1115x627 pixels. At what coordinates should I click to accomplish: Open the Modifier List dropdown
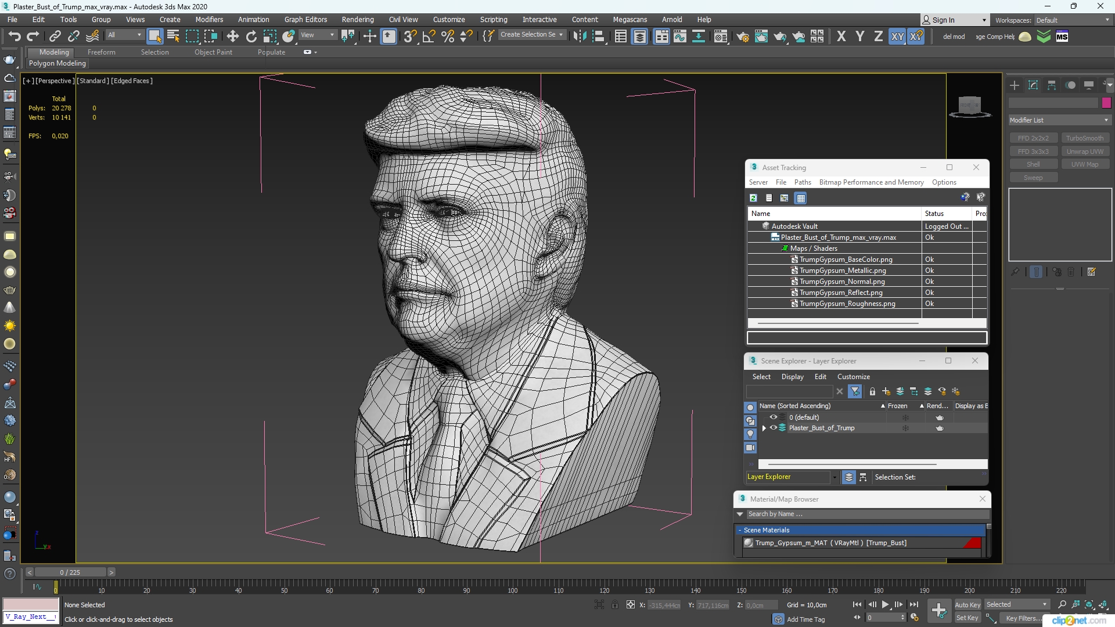[1059, 120]
